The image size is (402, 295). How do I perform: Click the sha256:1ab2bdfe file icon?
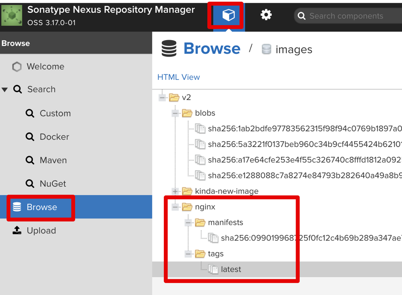coord(200,128)
